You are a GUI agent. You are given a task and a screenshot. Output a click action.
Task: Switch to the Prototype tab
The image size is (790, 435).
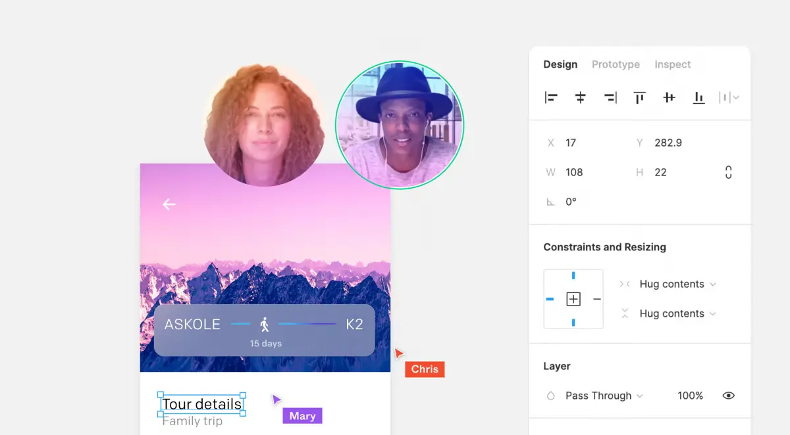click(616, 64)
